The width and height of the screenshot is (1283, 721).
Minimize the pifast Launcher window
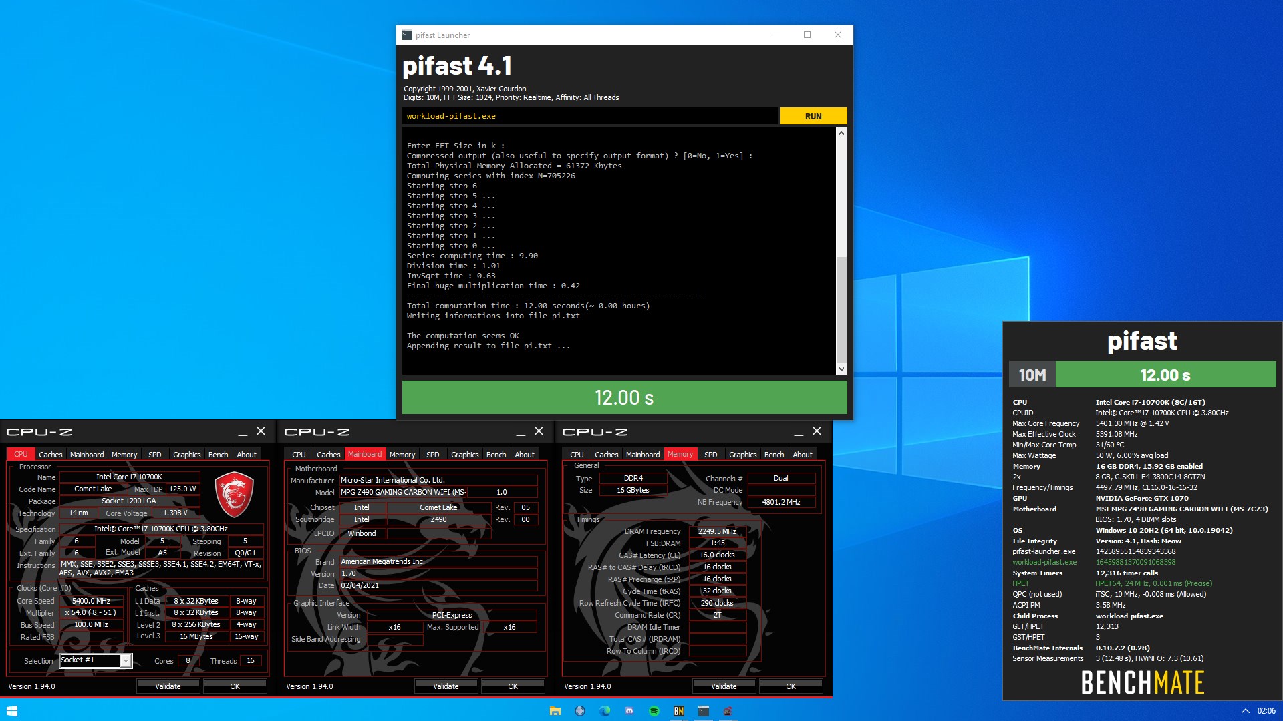tap(777, 35)
